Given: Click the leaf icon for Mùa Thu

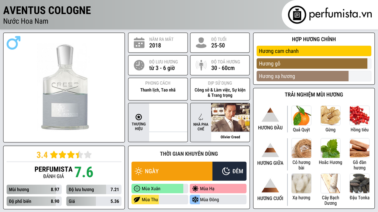Looking at the screenshot, I should [x=137, y=199].
